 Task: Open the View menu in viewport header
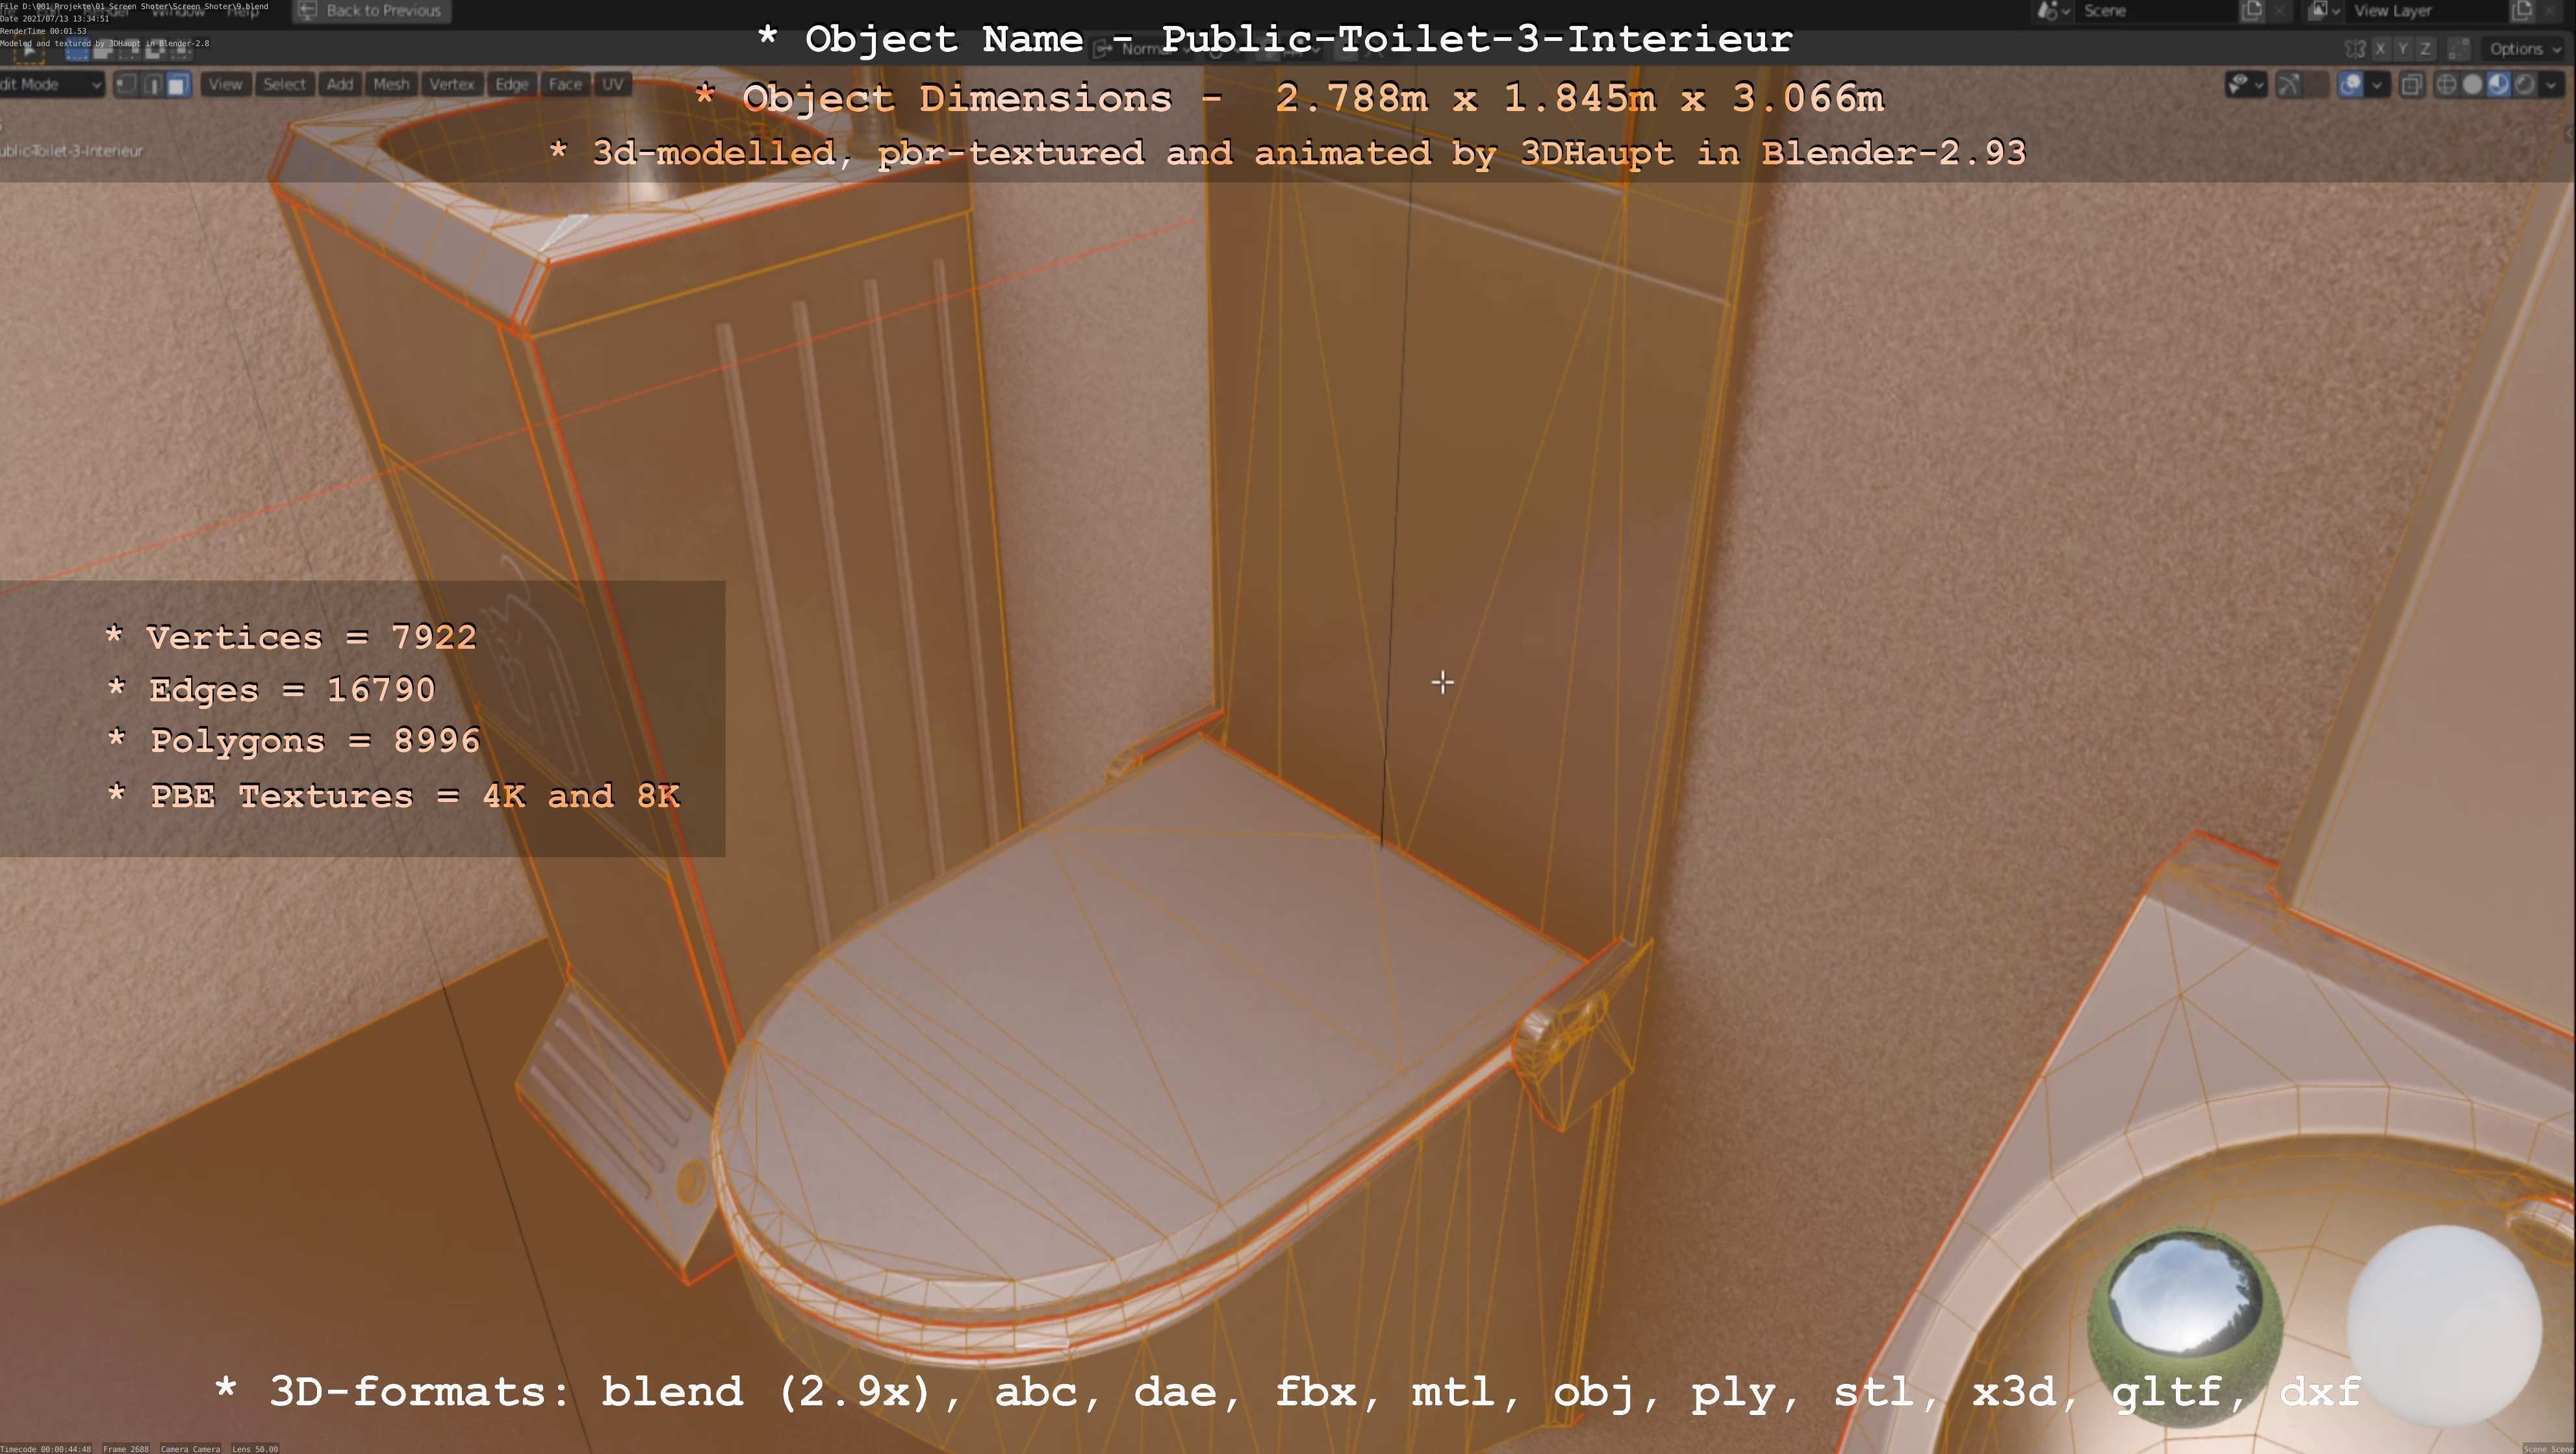pyautogui.click(x=225, y=85)
